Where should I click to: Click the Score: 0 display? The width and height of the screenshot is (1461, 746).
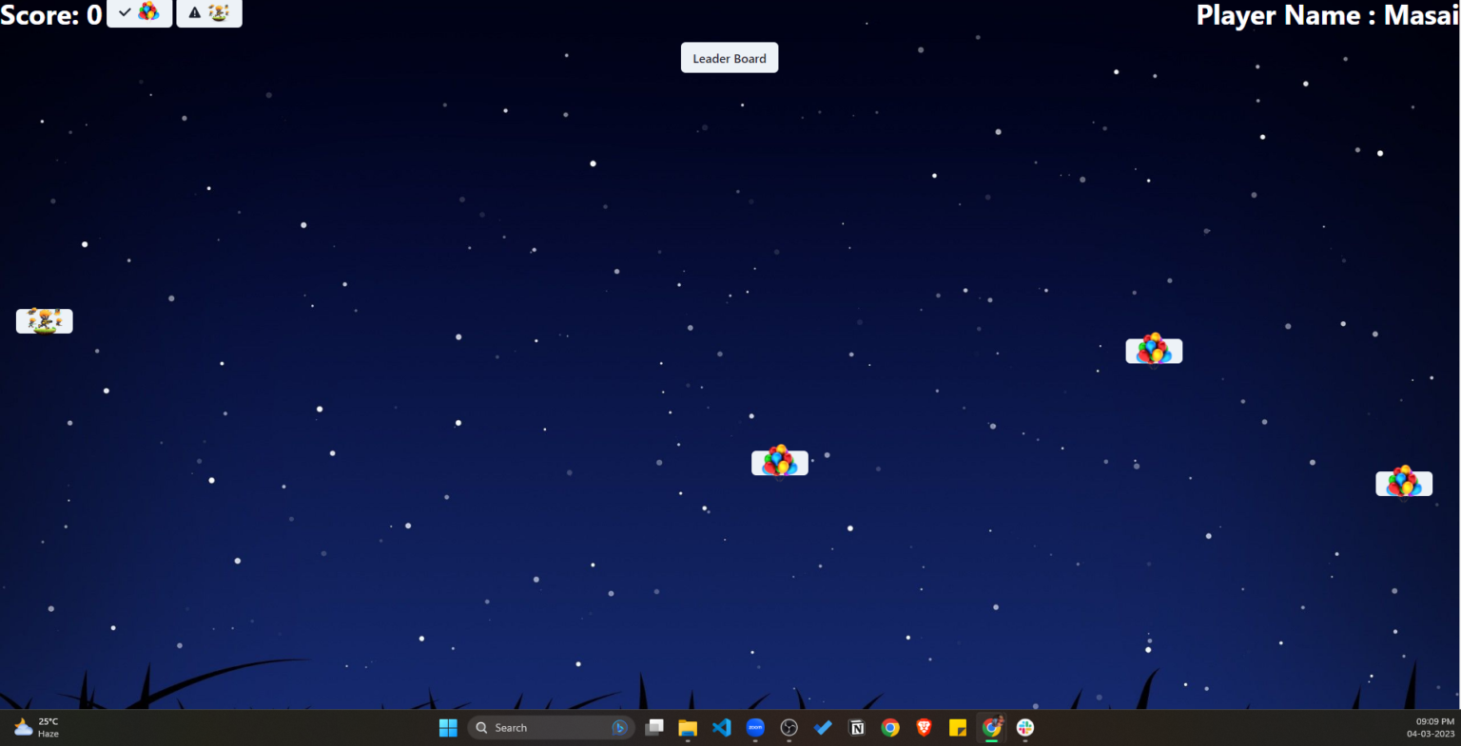[x=51, y=15]
